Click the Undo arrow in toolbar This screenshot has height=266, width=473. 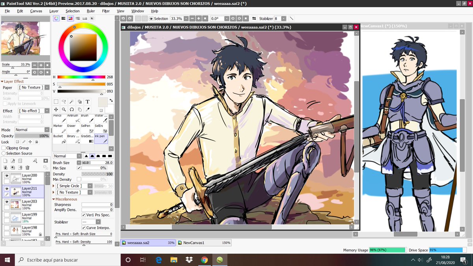point(123,19)
